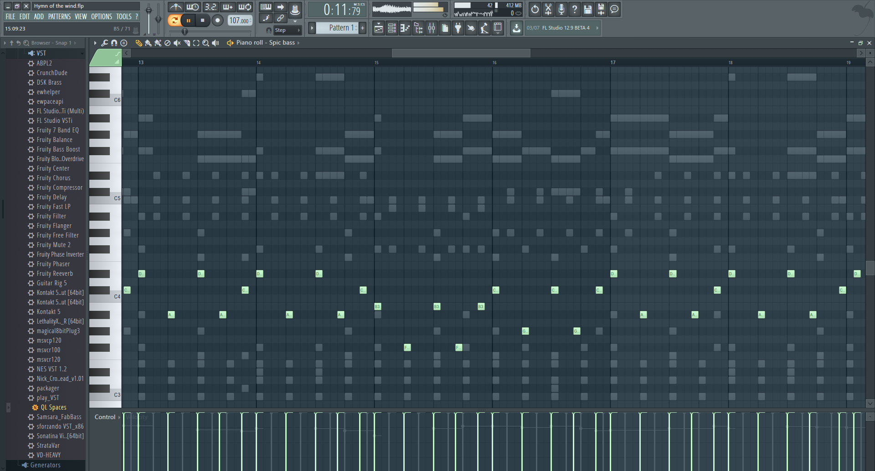875x471 pixels.
Task: Show the Browser panel via toolbar
Action: (x=418, y=28)
